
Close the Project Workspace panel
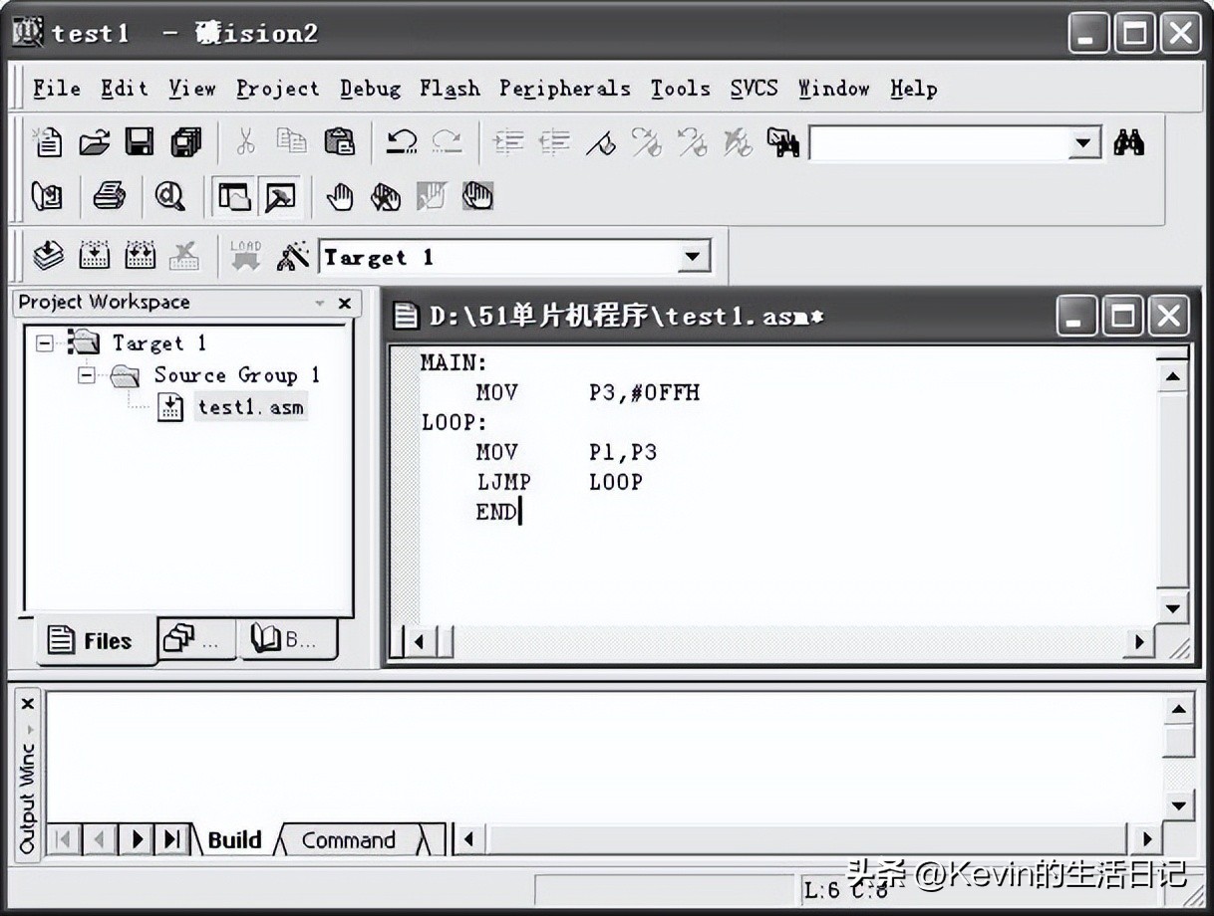point(345,303)
